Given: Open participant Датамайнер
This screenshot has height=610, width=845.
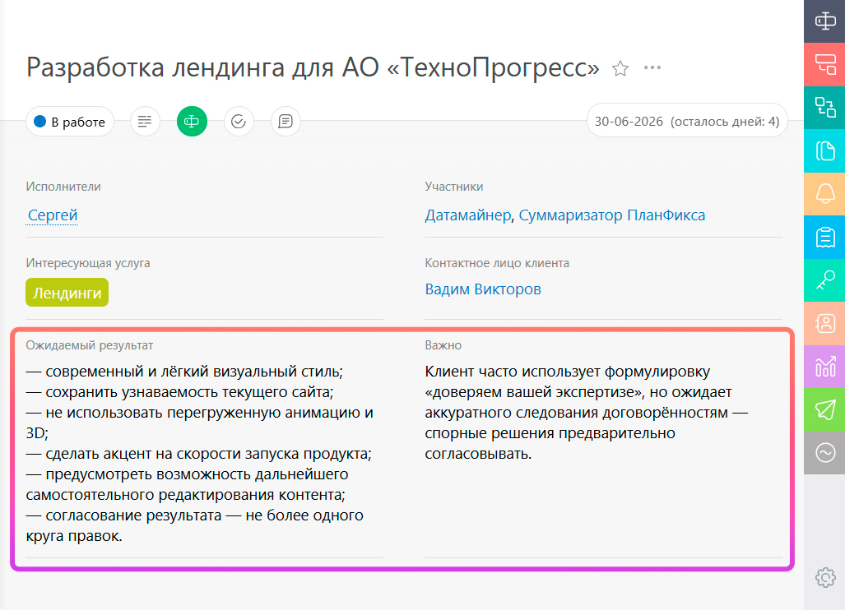Looking at the screenshot, I should point(468,215).
